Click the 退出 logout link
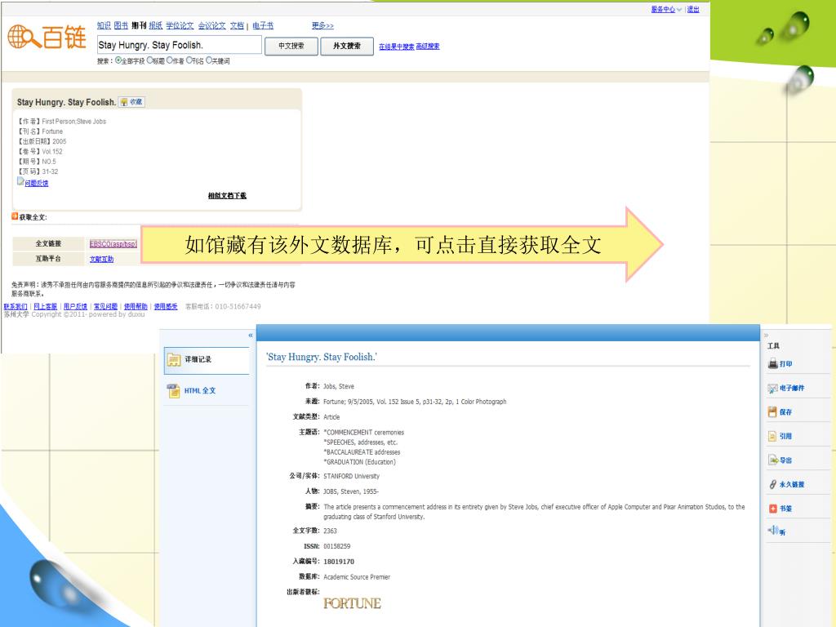 click(693, 10)
